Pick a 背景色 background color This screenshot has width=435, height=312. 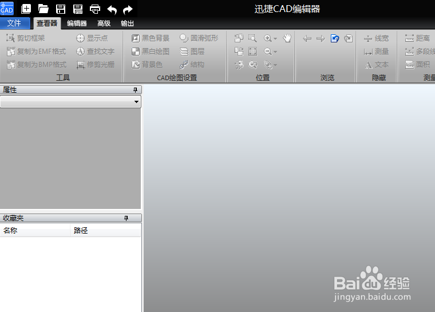point(147,65)
